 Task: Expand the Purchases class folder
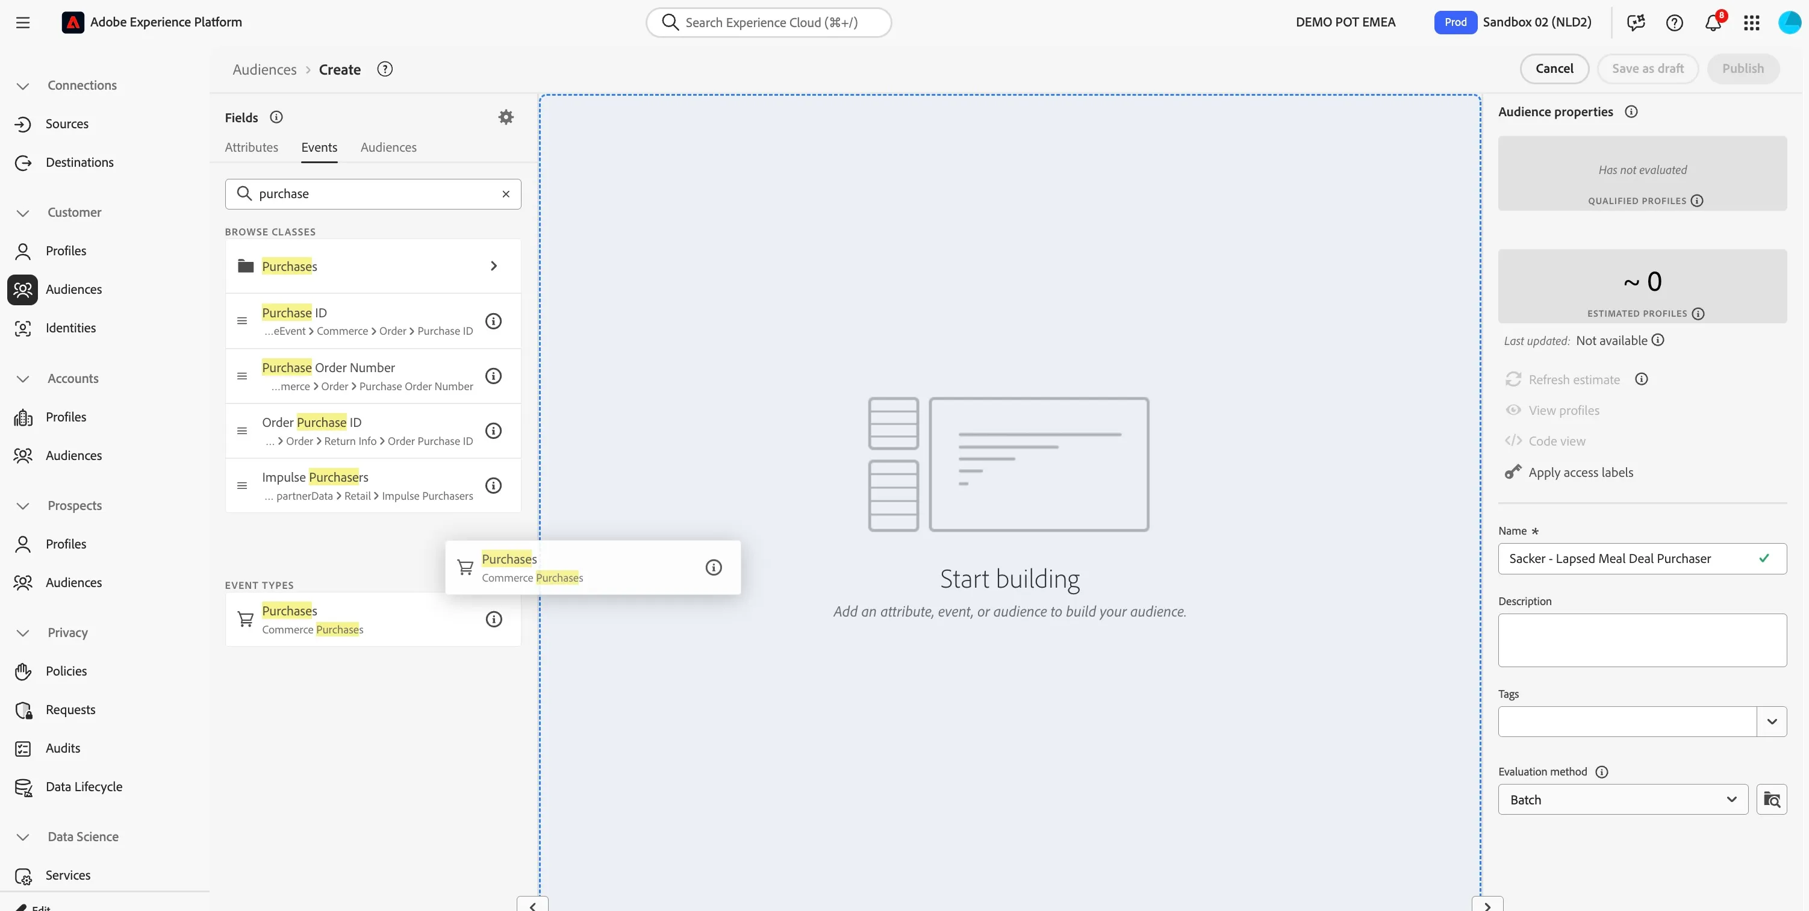[x=373, y=266]
